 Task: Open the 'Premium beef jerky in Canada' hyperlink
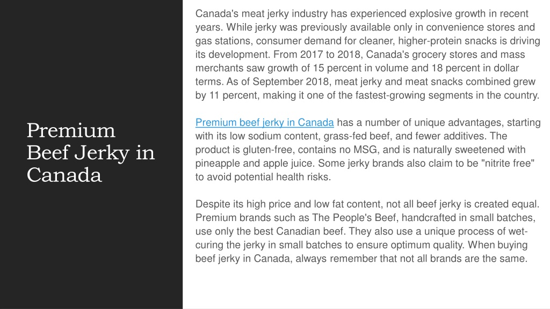tap(264, 123)
